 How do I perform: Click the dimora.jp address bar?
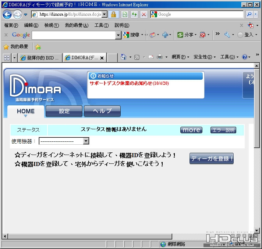(x=67, y=14)
